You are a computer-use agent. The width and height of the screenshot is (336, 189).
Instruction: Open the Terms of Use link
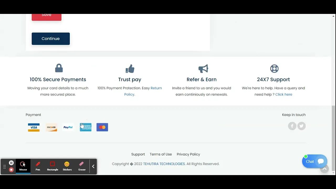click(161, 154)
